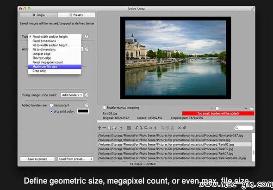Click the preview zoom slider handle
This screenshot has height=190, width=273.
217,108
